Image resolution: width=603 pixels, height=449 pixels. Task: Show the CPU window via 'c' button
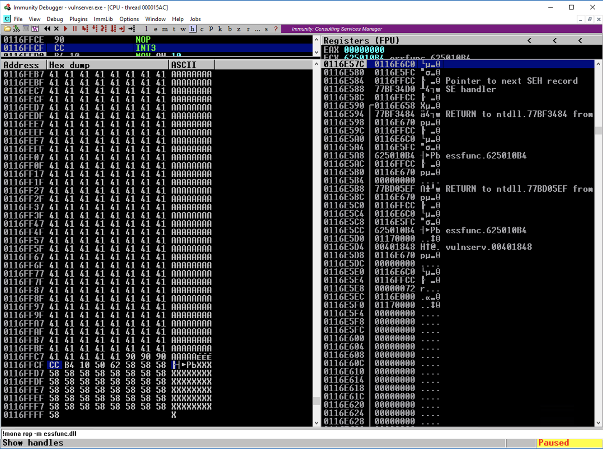pos(202,29)
